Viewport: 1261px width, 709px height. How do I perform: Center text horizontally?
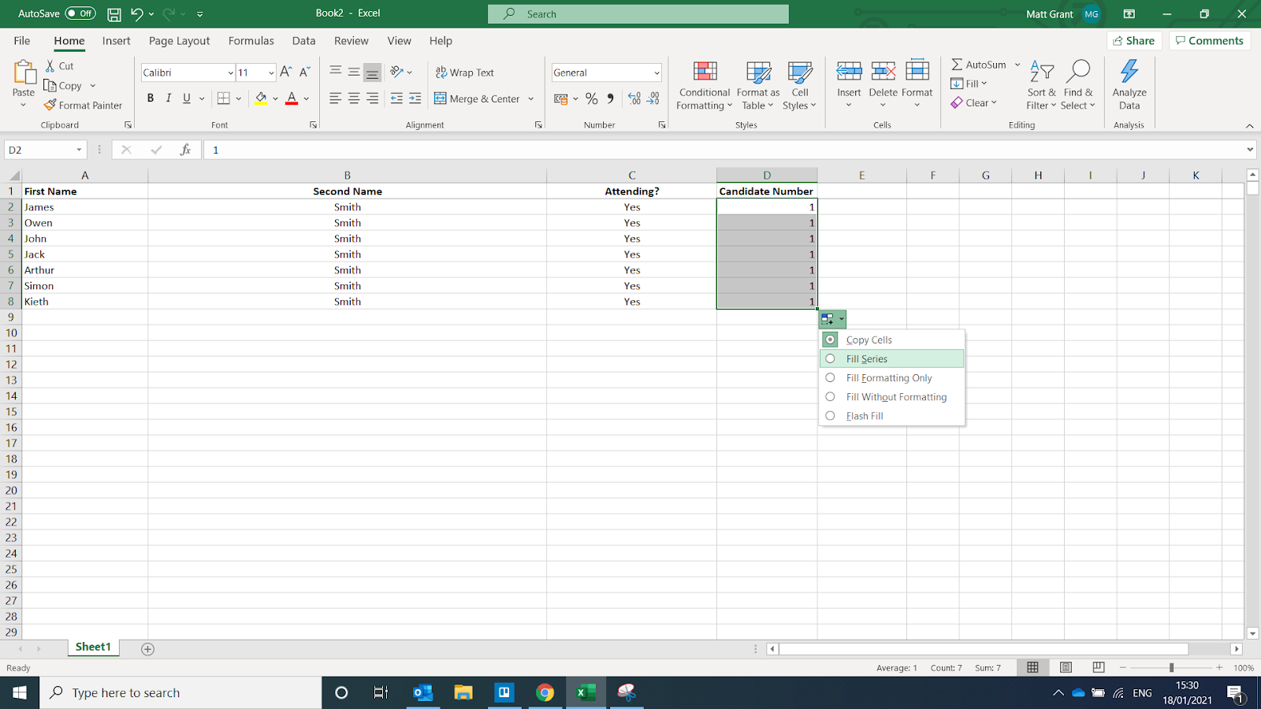(x=354, y=98)
